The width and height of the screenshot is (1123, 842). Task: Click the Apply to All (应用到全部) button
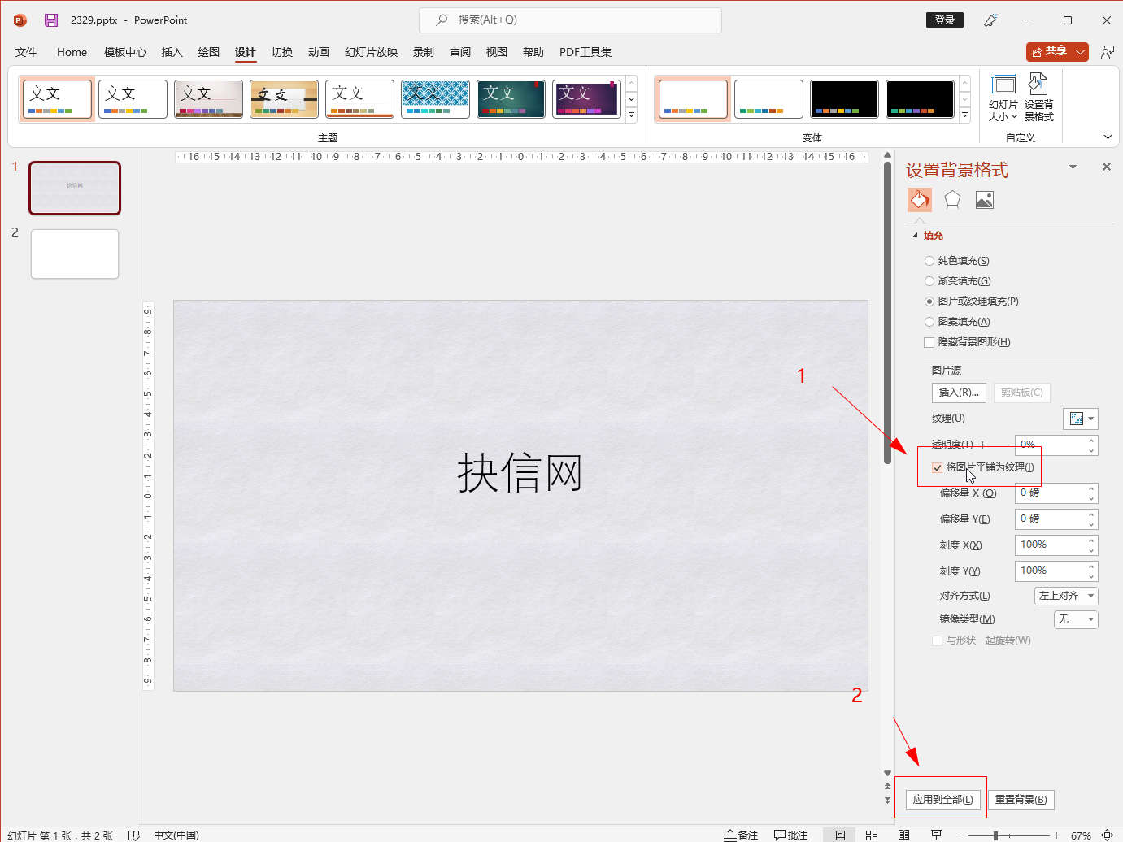tap(942, 799)
